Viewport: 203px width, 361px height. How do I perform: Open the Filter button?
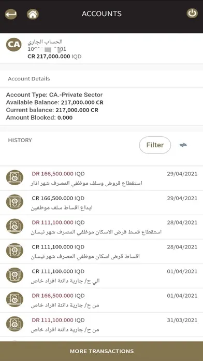(x=155, y=145)
